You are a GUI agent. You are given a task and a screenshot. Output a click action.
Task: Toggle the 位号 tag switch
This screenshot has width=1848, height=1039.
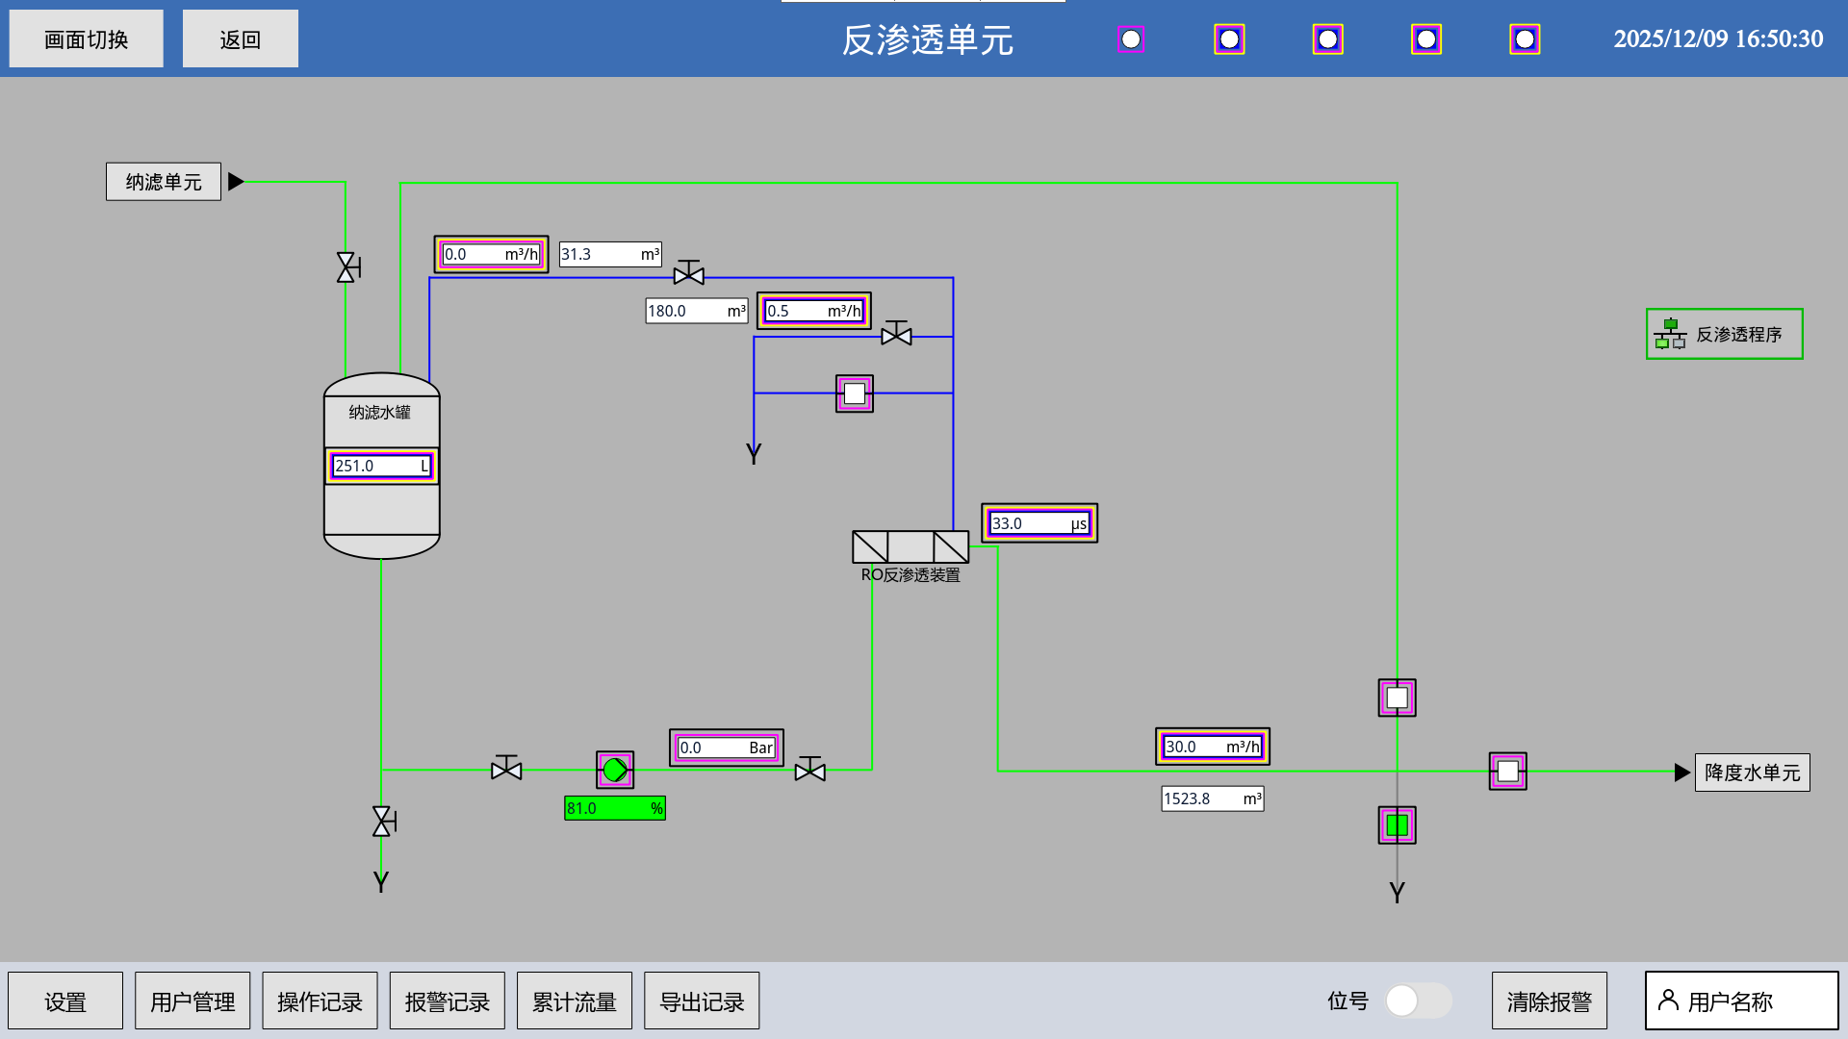[x=1418, y=1001]
